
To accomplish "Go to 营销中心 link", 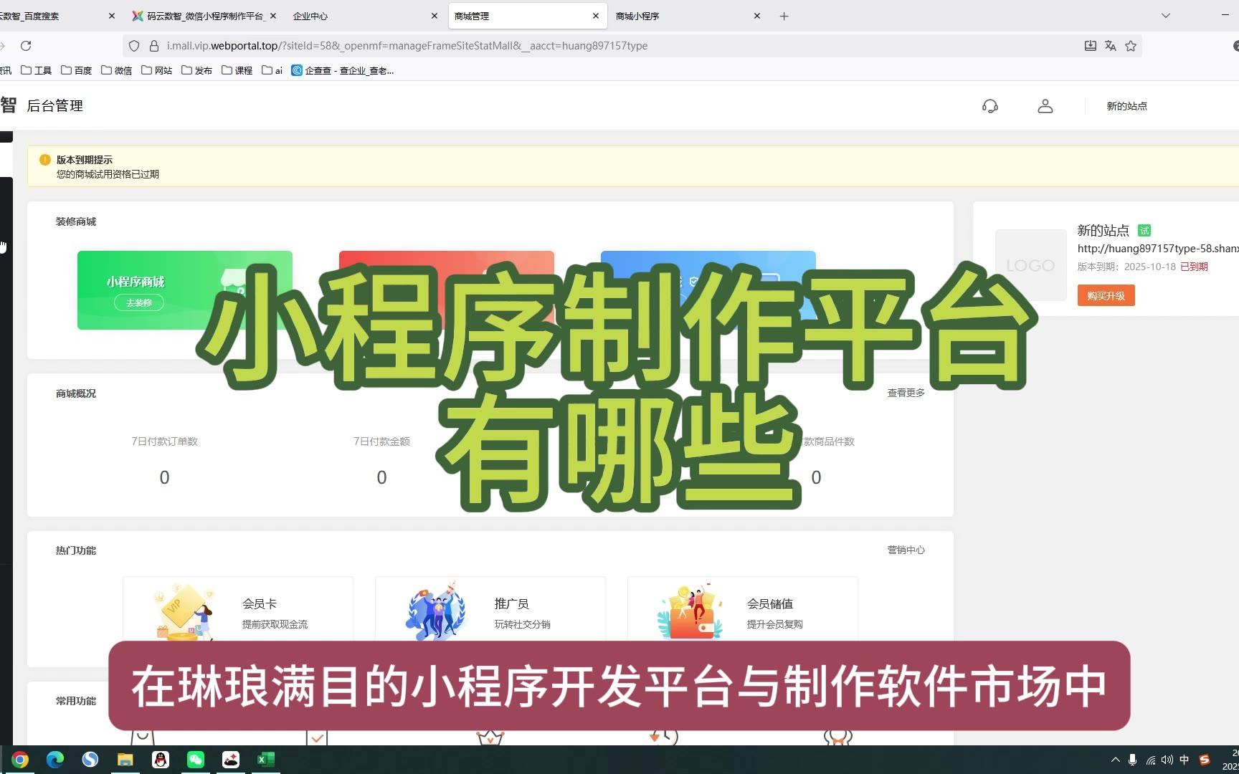I will (906, 550).
